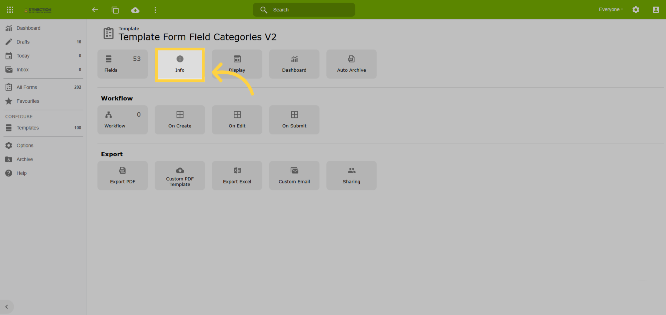Expand the Everyone dropdown
Viewport: 666px width, 315px height.
coord(611,9)
